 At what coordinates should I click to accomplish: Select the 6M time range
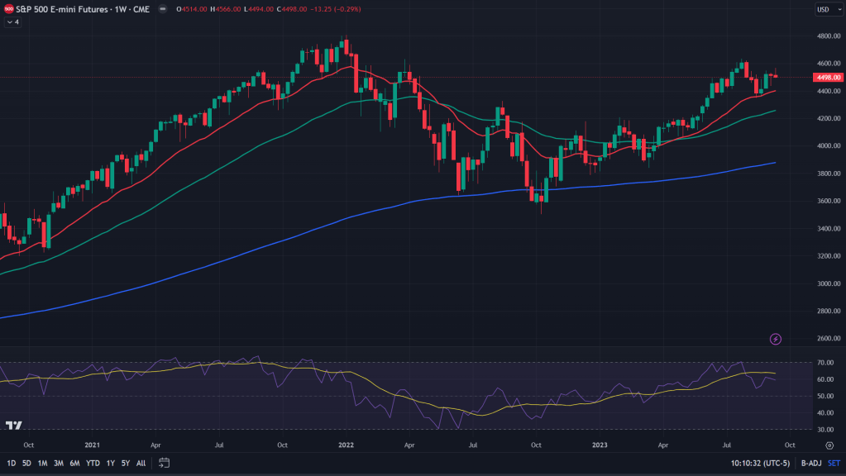click(x=74, y=463)
